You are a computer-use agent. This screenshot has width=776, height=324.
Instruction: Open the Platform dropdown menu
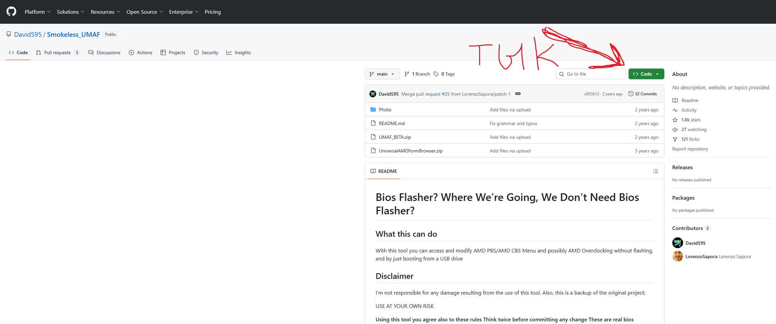[37, 12]
